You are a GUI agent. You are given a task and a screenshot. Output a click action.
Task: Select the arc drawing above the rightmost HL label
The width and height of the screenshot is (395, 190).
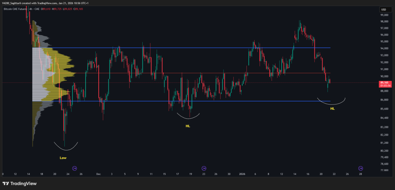(331, 103)
